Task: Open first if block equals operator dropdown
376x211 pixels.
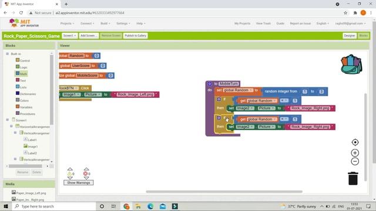Action: [284, 100]
